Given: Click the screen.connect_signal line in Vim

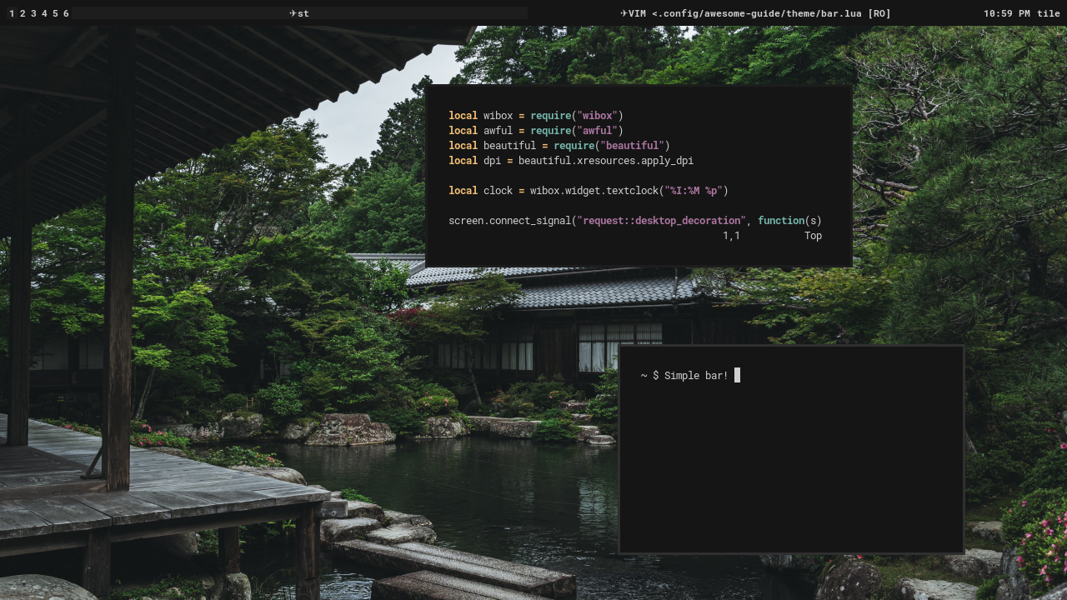Looking at the screenshot, I should pos(634,221).
